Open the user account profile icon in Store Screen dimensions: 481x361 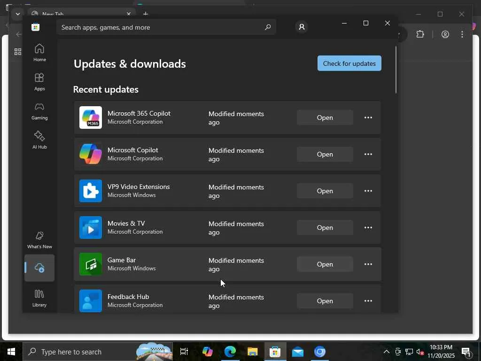click(x=302, y=27)
